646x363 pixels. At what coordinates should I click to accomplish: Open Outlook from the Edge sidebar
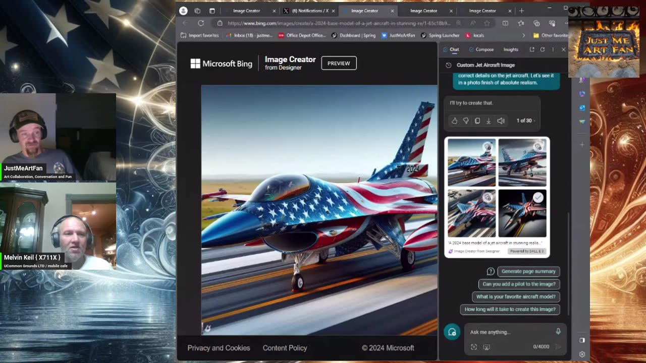(582, 107)
